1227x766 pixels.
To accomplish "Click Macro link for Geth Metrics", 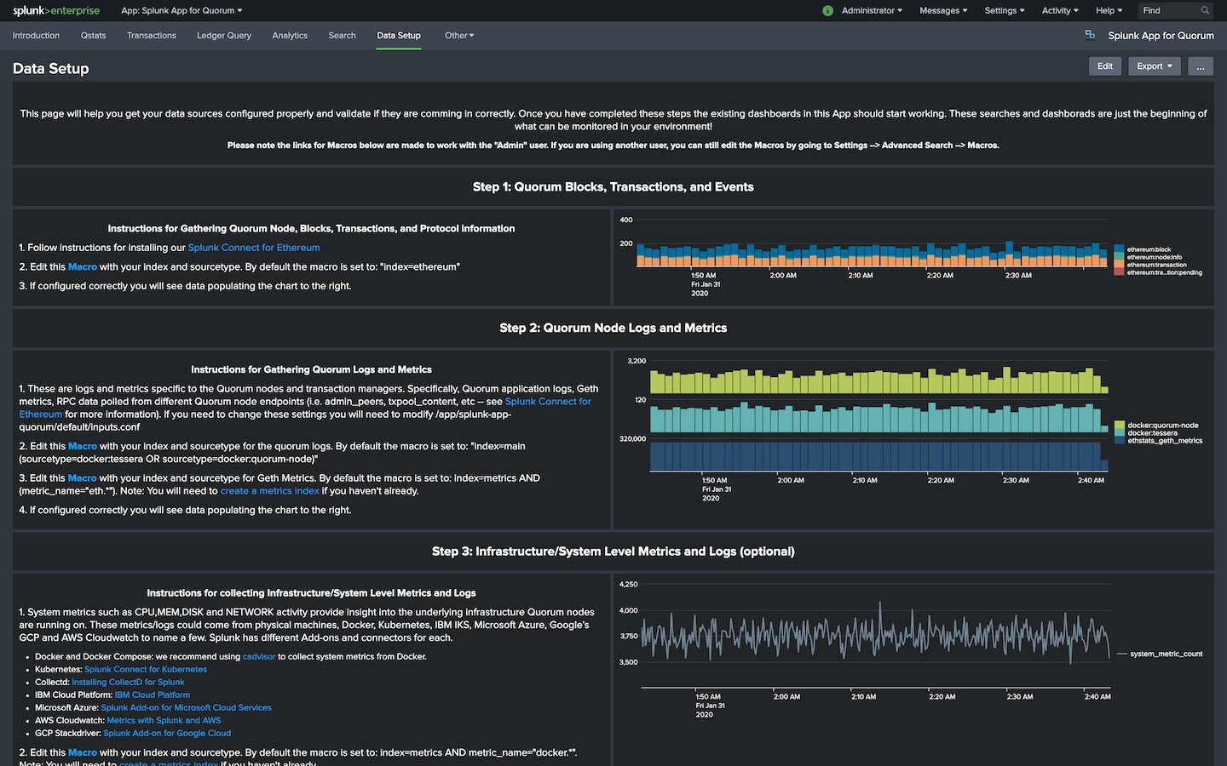I will point(83,478).
